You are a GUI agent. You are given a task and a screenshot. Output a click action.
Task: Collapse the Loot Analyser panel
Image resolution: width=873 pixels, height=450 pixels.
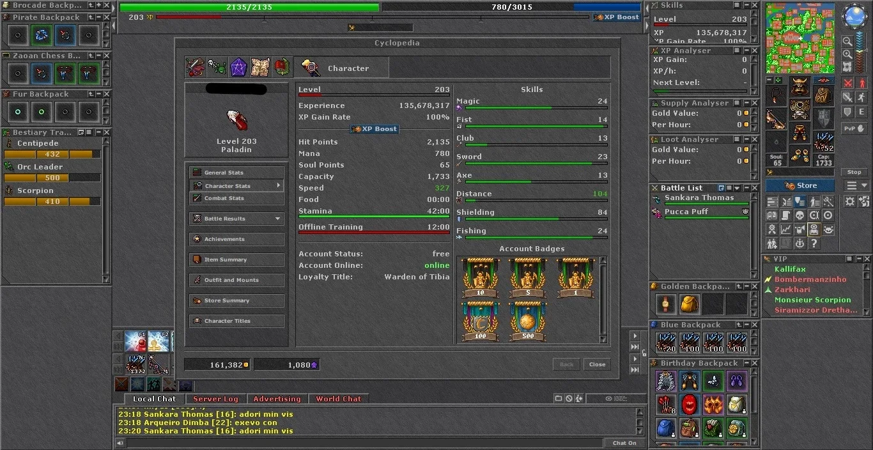pos(745,139)
